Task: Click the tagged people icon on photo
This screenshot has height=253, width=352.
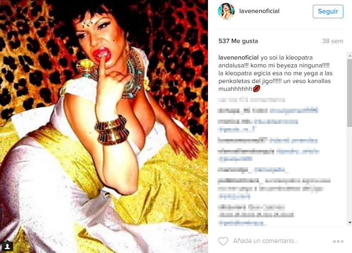Action: [x=7, y=246]
